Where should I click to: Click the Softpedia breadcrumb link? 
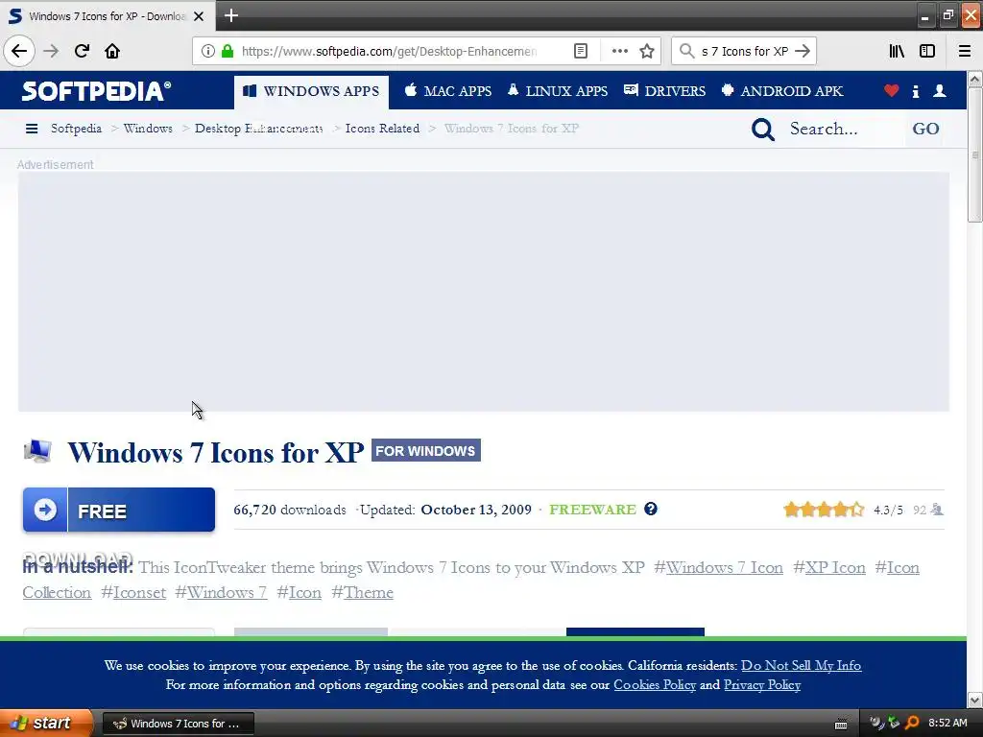click(76, 129)
